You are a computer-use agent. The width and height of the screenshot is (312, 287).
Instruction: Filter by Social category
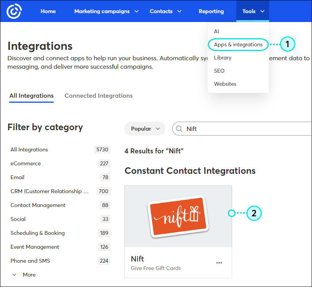(60, 219)
